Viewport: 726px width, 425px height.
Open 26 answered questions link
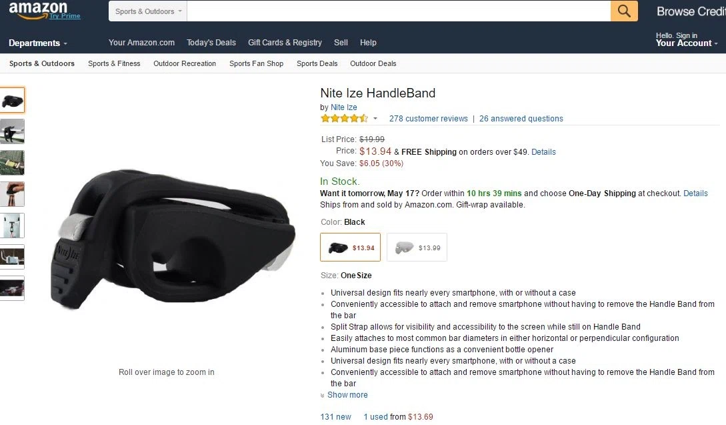tap(521, 119)
